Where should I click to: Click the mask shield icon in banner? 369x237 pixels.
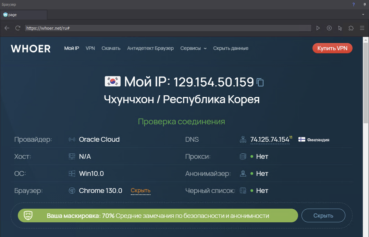click(28, 215)
